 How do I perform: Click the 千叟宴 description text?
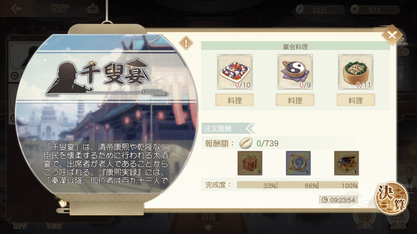click(106, 163)
